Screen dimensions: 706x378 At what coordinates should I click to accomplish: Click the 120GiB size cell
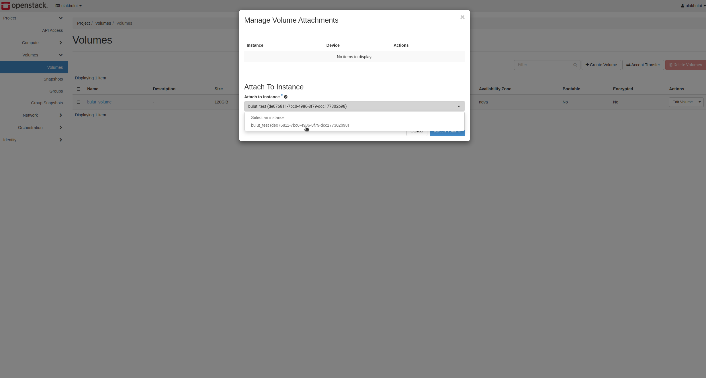coord(221,102)
